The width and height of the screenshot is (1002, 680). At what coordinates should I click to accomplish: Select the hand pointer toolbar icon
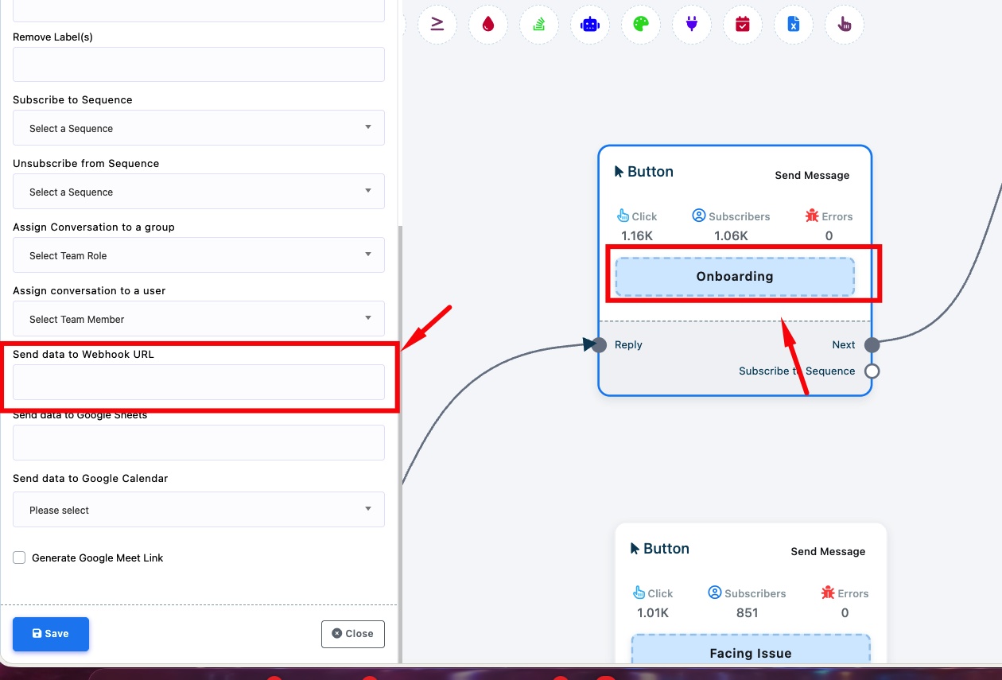pos(845,24)
